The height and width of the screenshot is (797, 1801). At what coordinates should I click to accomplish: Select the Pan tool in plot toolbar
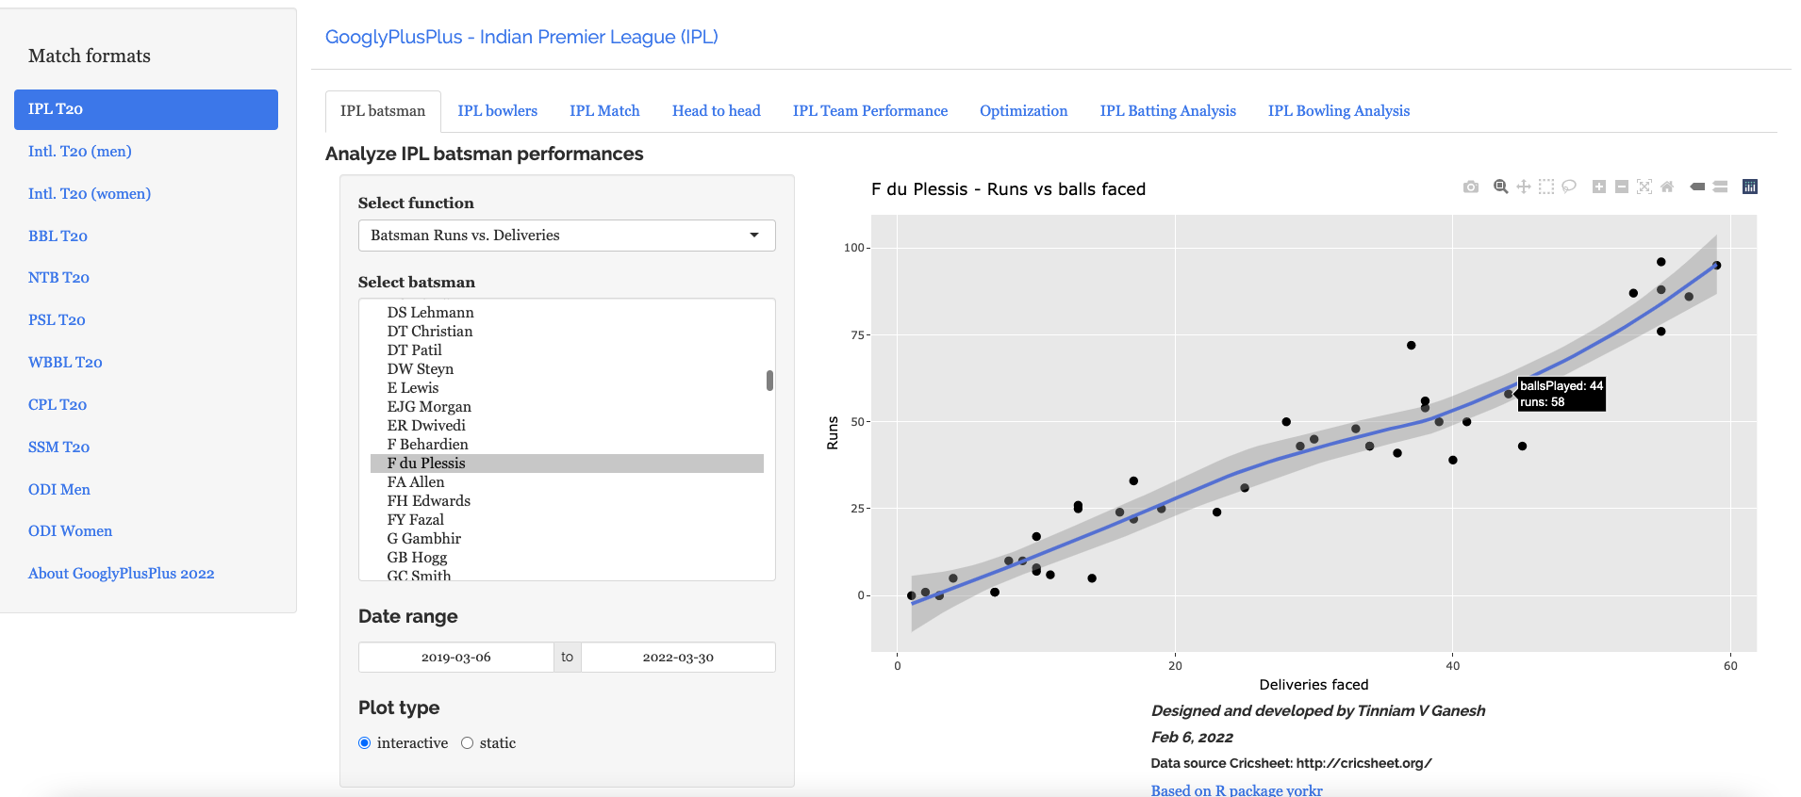click(x=1523, y=187)
